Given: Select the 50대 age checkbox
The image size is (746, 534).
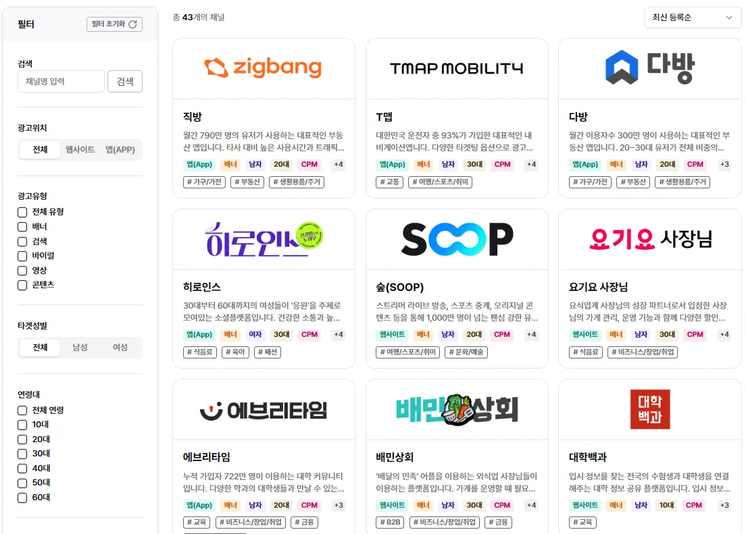Looking at the screenshot, I should pyautogui.click(x=22, y=483).
